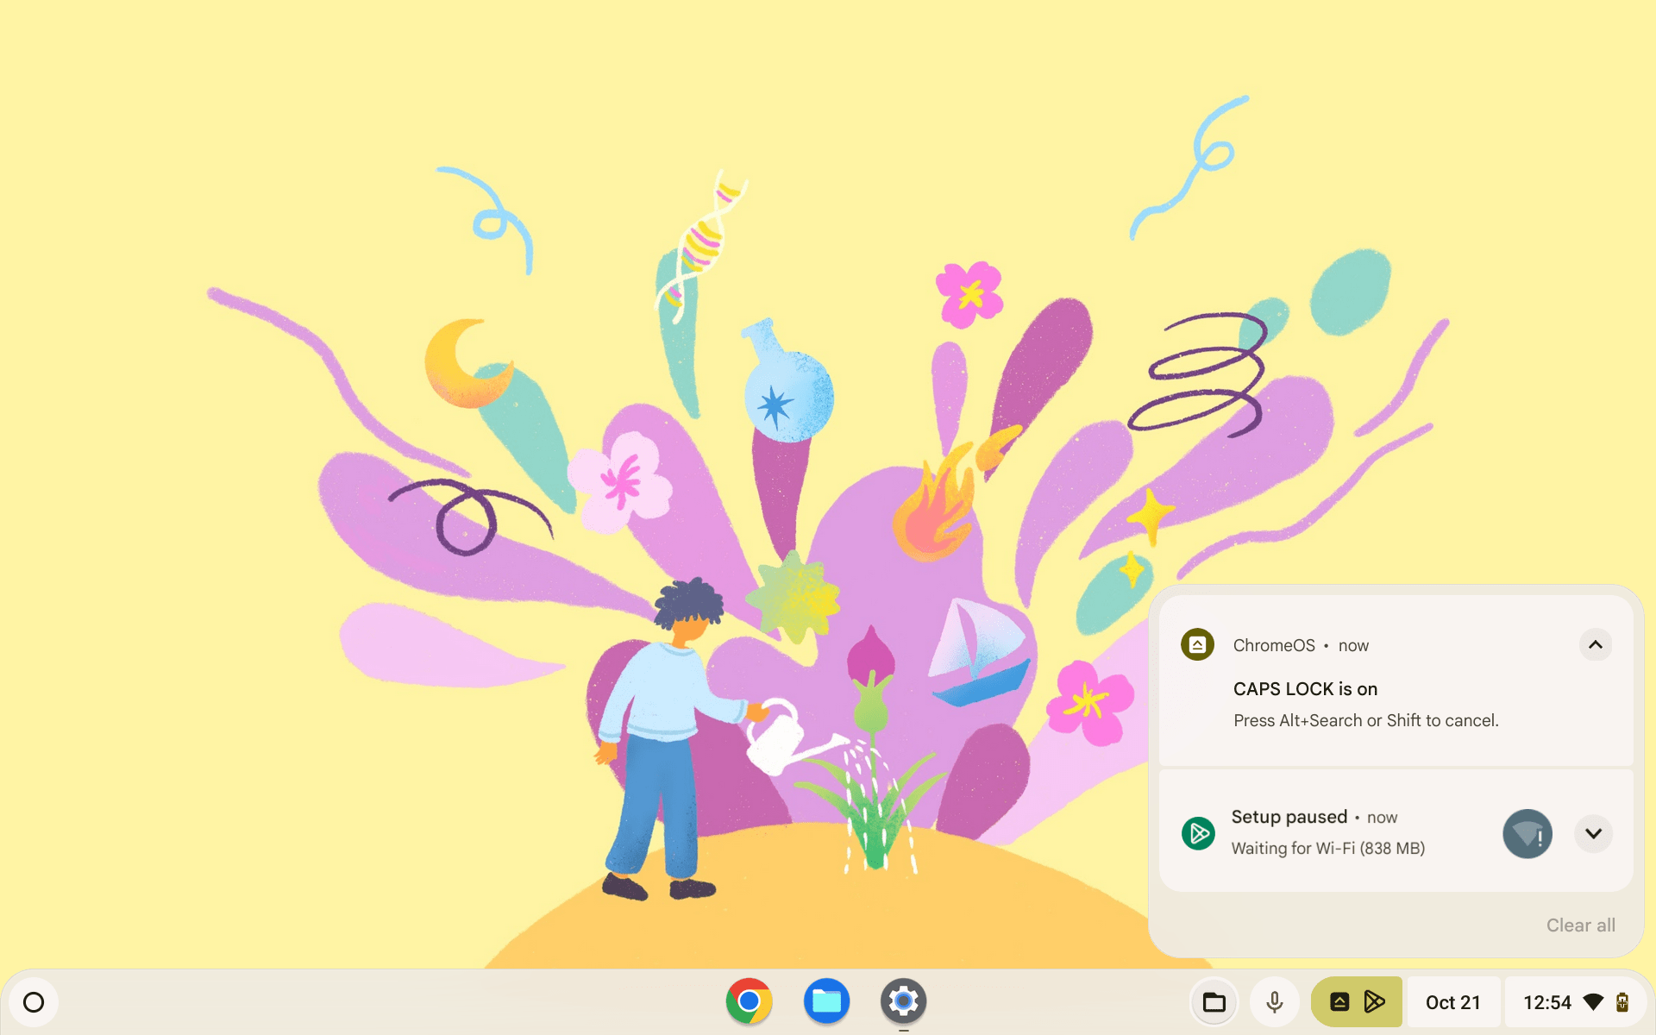
Task: Click the ChromeOS icon on the CAPS LOCK notification
Action: (1199, 644)
